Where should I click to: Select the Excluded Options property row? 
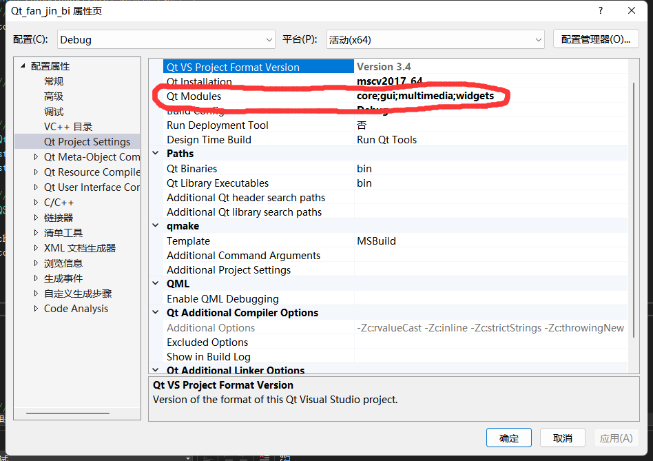tap(395, 342)
